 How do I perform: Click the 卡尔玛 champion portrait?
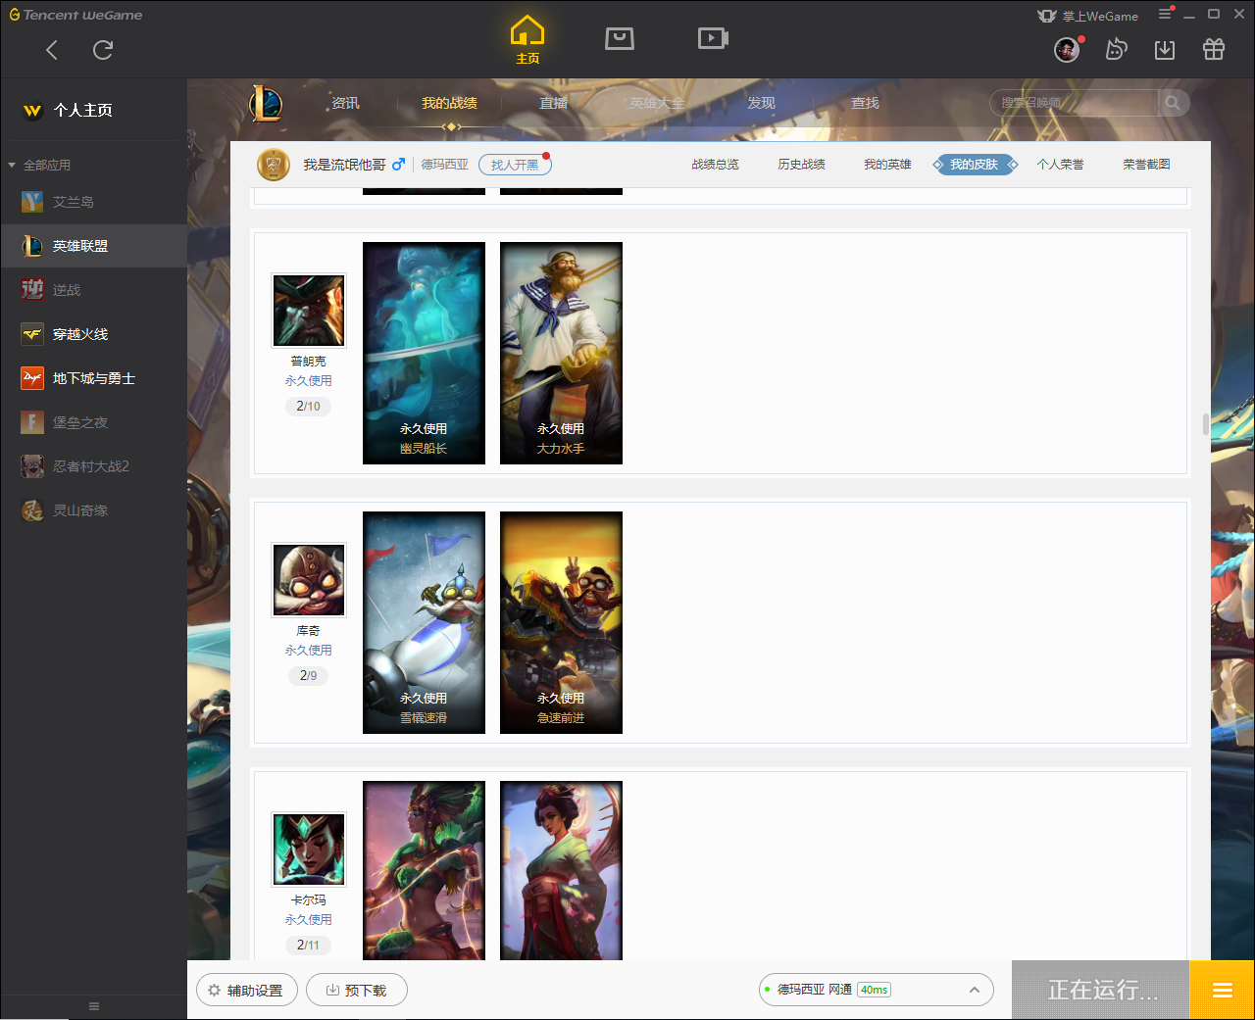[309, 850]
